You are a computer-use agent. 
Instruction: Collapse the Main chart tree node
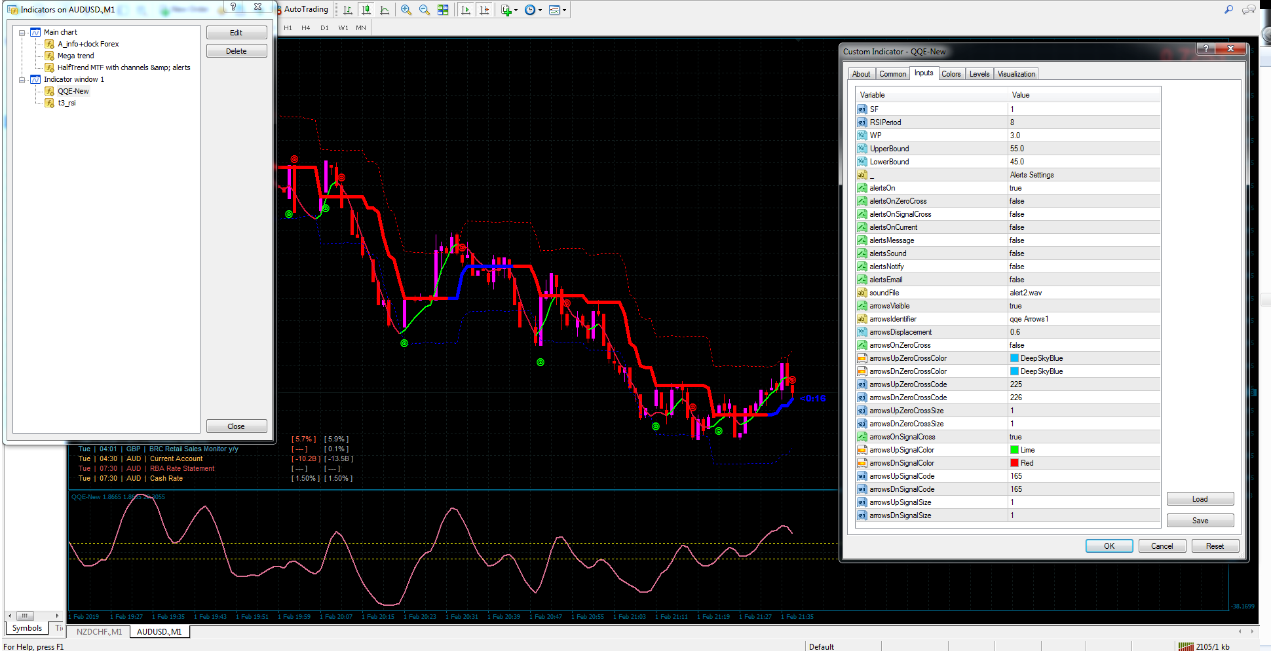click(x=22, y=32)
